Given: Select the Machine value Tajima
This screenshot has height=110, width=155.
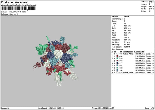Looking at the screenshot, I should click(x=126, y=17).
